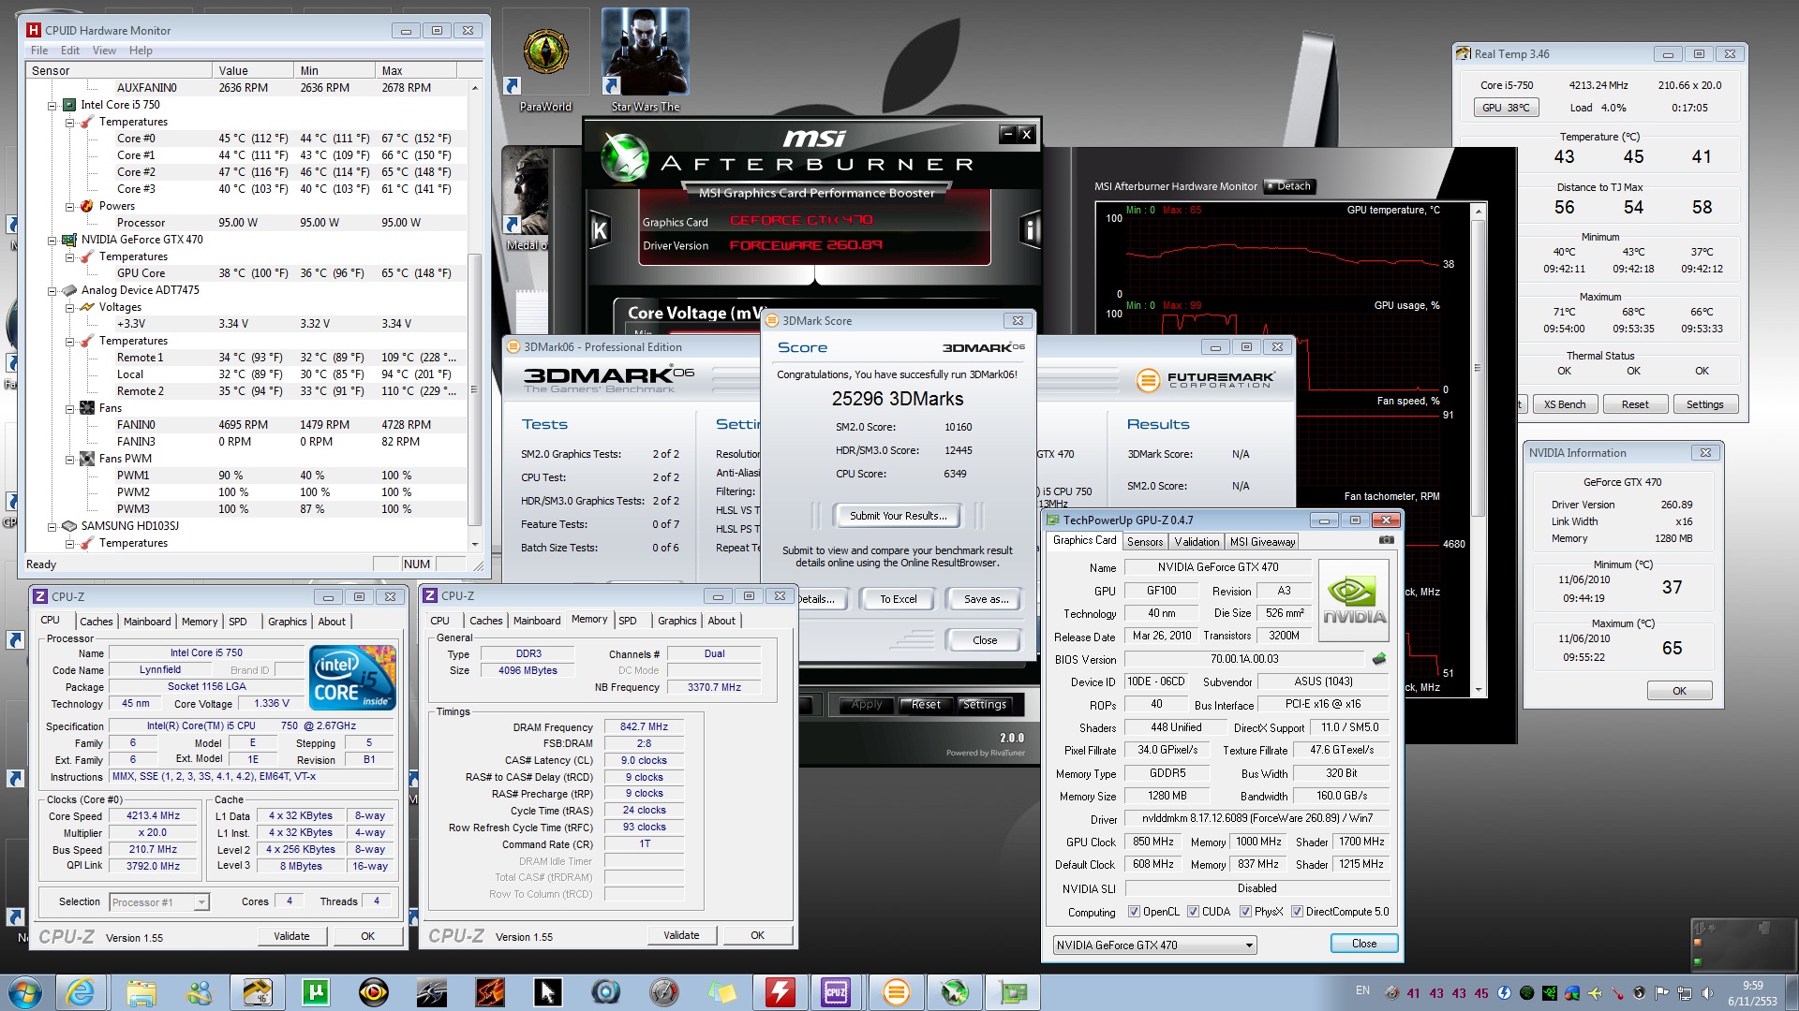
Task: Click MSI Afterburner info 'i' side button
Action: coord(1030,229)
